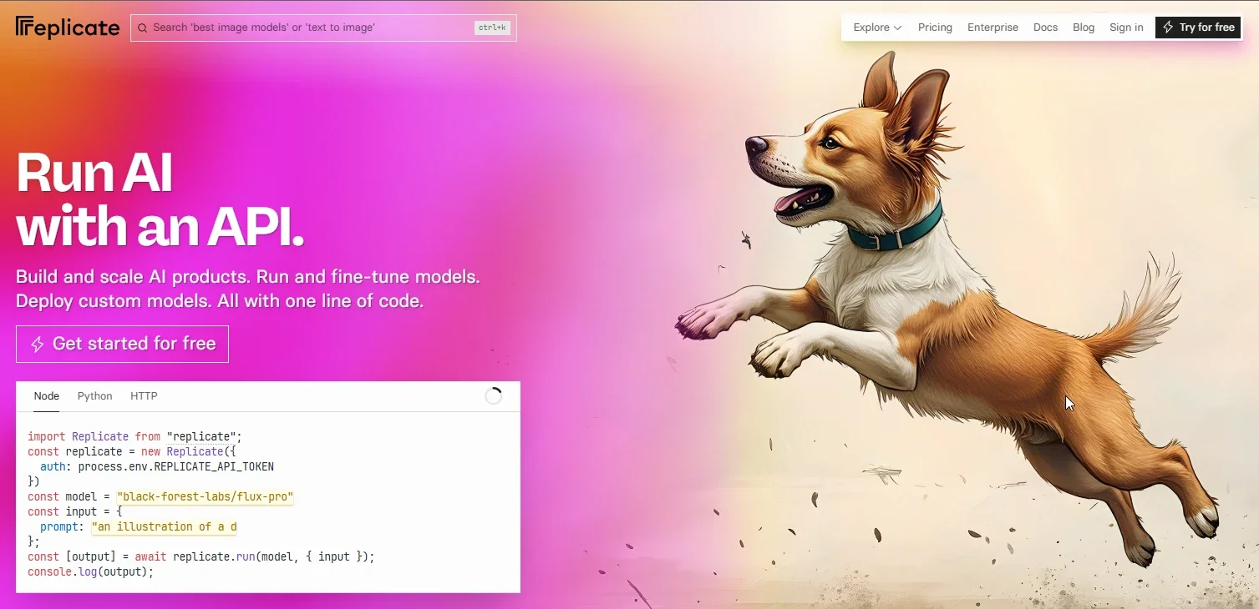Select the Node code tab

pos(47,396)
